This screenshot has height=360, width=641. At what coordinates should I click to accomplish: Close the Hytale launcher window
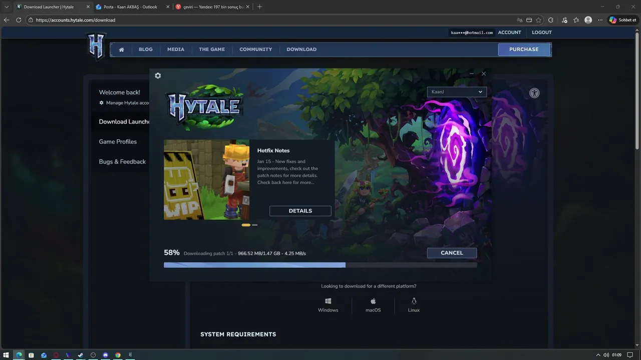click(483, 74)
